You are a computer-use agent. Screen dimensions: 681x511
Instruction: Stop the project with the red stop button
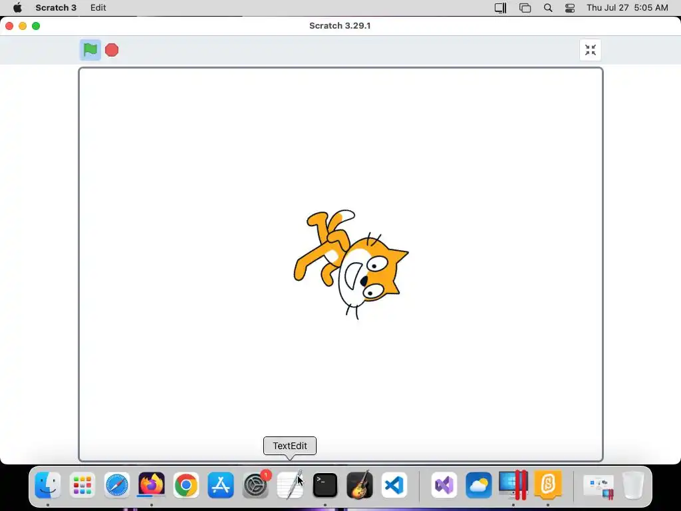[x=112, y=50]
